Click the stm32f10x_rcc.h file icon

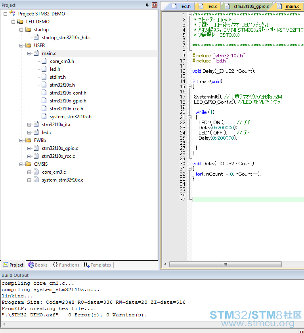click(44, 108)
